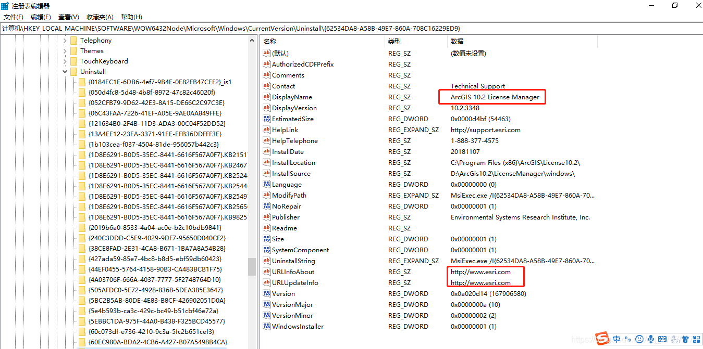Open the 收藏夹(A) menu

100,17
